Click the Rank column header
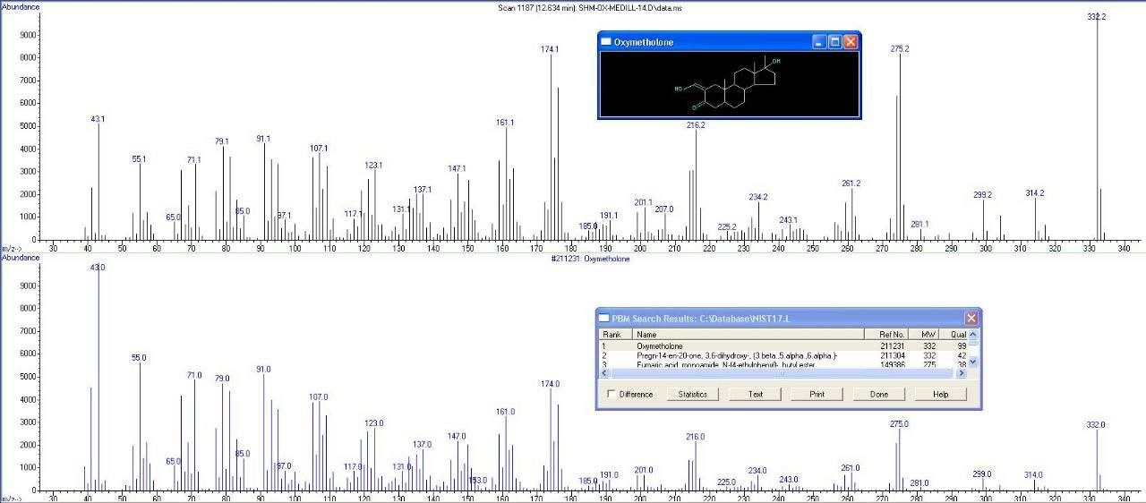 pyautogui.click(x=614, y=334)
